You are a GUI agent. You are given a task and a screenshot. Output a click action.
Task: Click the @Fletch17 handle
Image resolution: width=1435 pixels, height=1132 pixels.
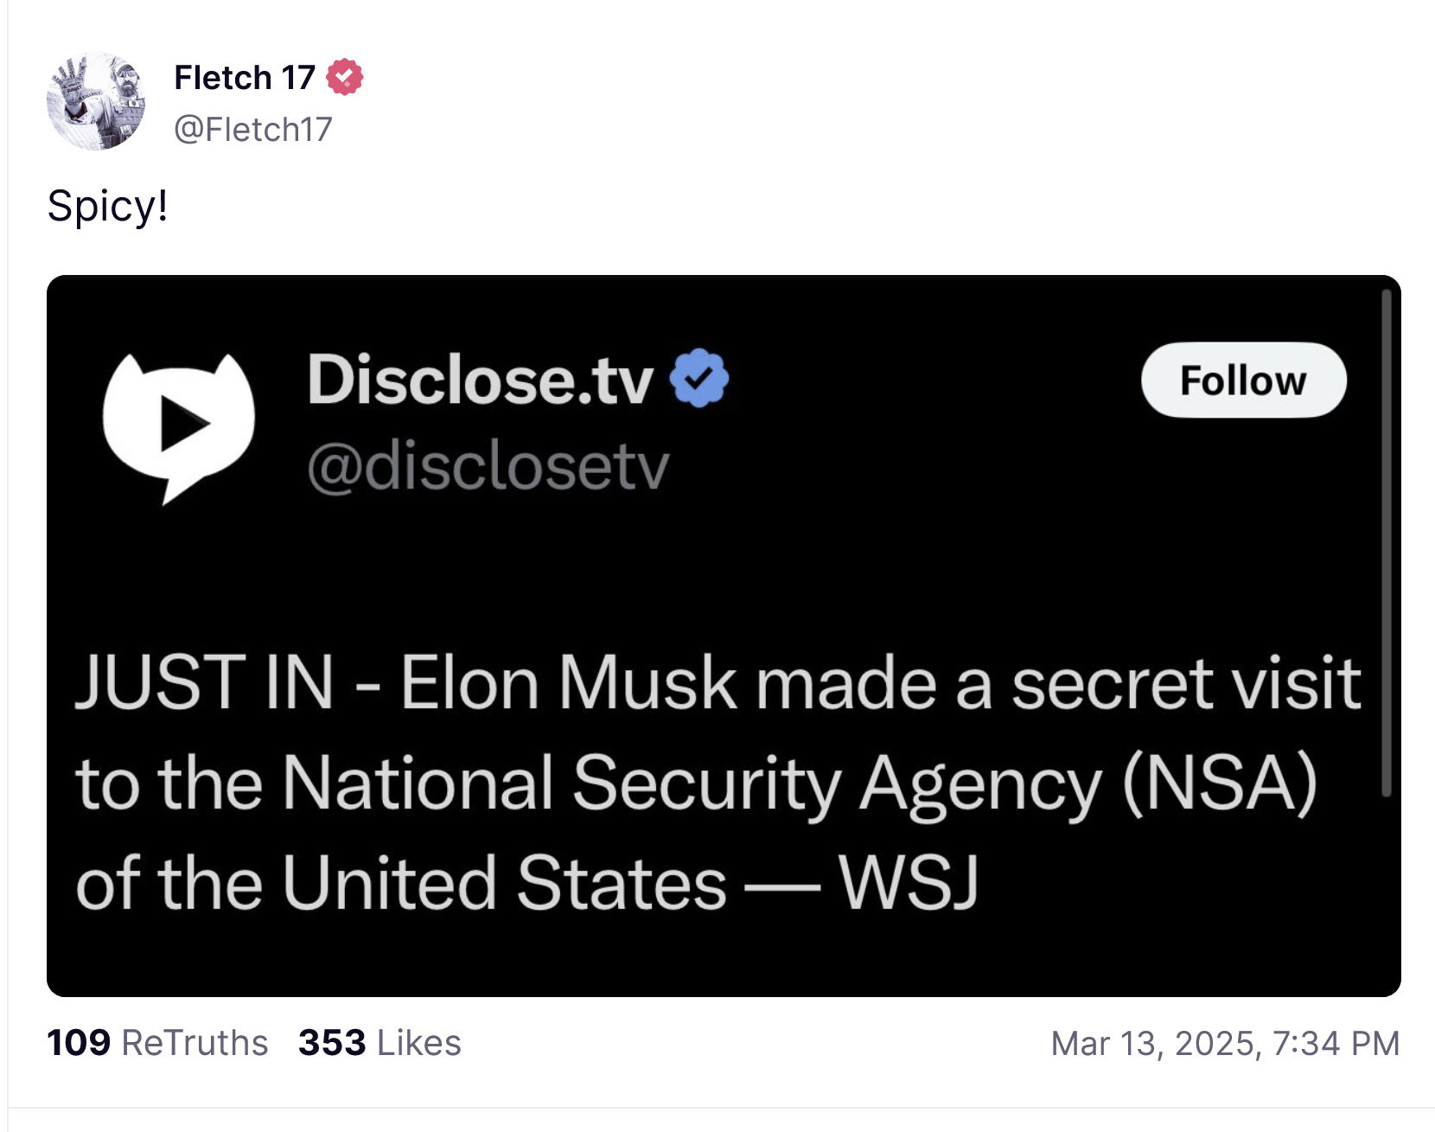pos(252,130)
